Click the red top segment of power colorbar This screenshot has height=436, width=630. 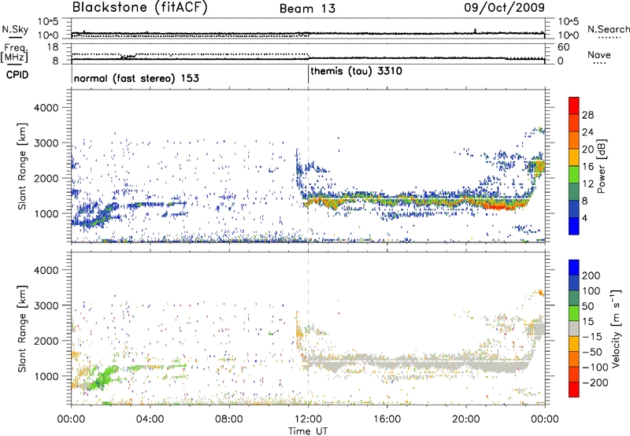click(x=574, y=105)
